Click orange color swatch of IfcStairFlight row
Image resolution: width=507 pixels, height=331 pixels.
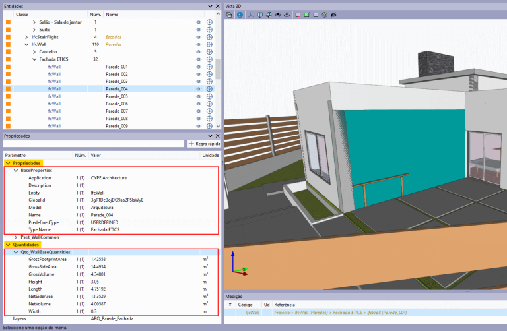point(8,37)
